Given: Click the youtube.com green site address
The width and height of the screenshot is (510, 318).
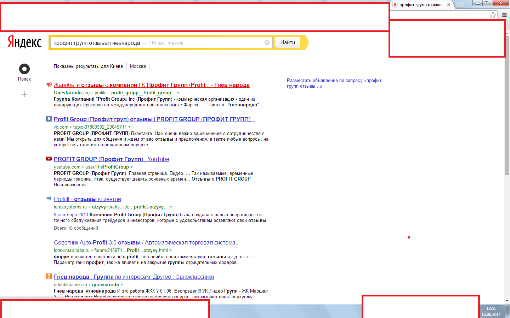Looking at the screenshot, I should pyautogui.click(x=67, y=167).
